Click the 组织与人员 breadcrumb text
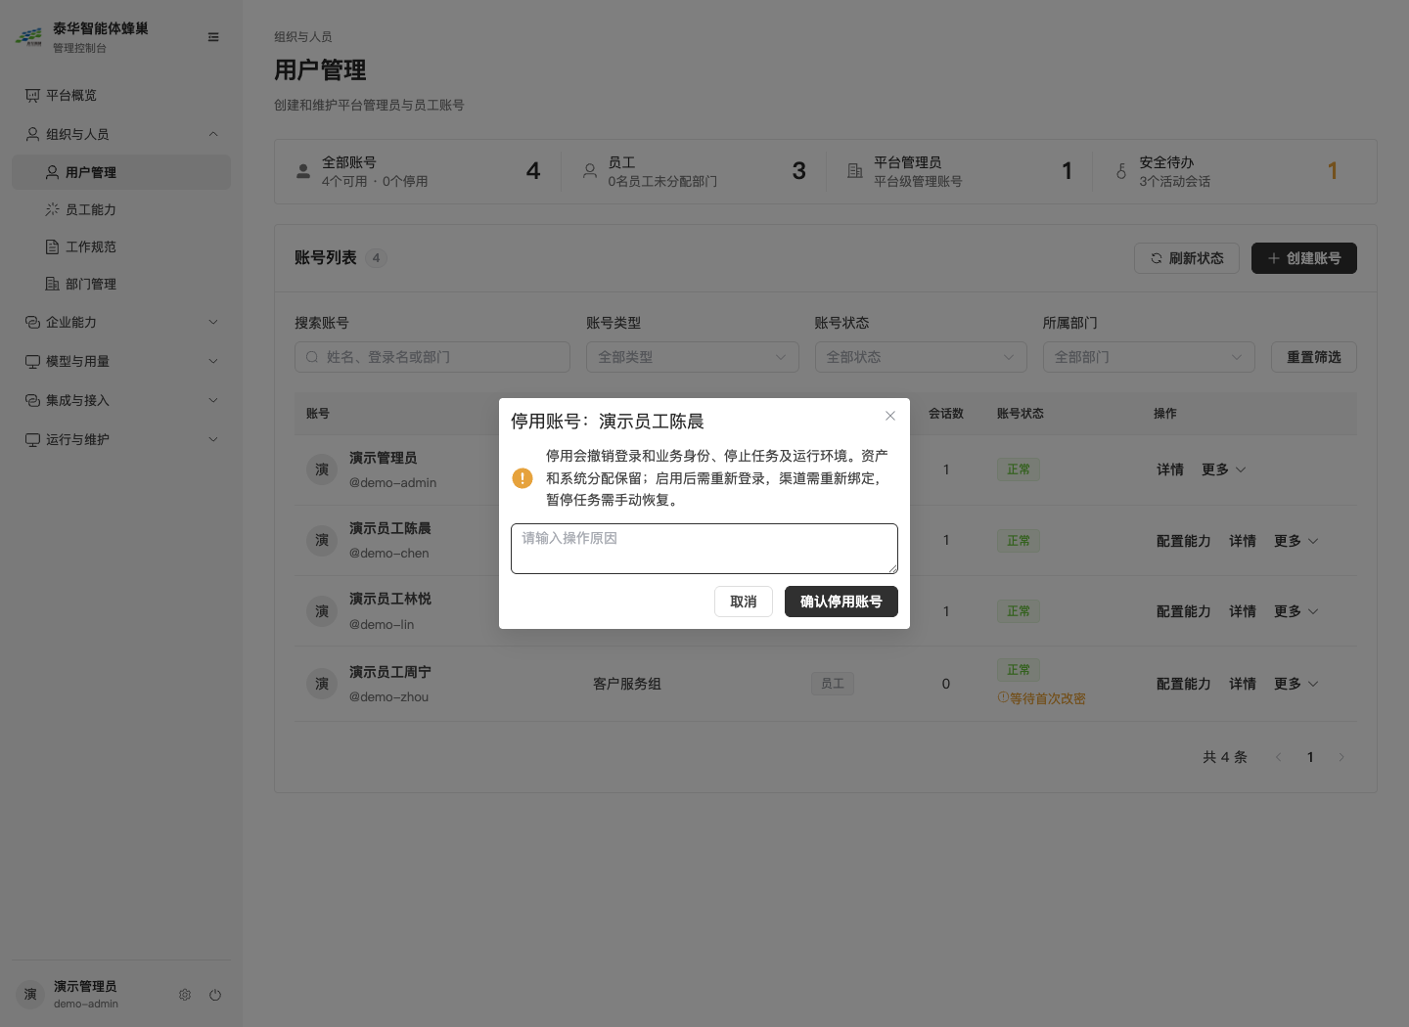 pyautogui.click(x=303, y=37)
